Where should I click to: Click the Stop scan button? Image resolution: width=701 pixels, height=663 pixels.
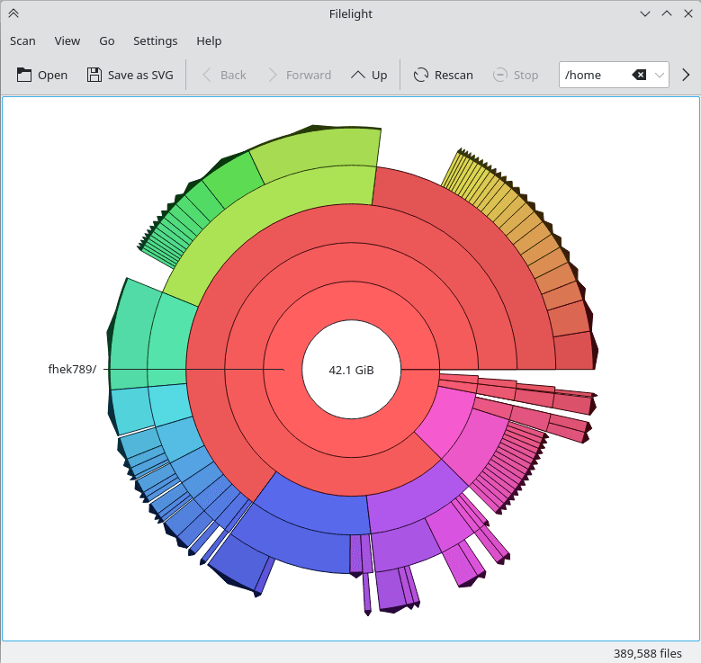coord(516,75)
